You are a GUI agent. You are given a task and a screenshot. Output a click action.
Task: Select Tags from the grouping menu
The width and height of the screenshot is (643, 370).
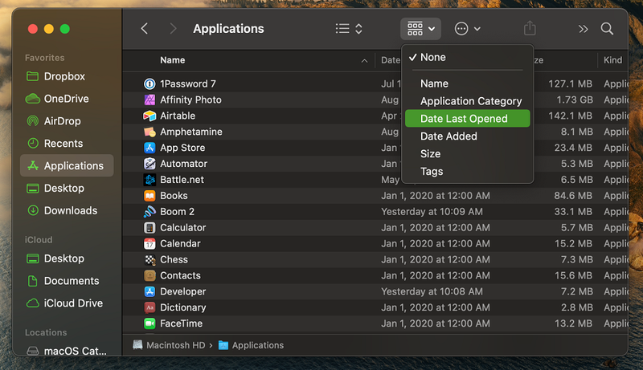432,172
